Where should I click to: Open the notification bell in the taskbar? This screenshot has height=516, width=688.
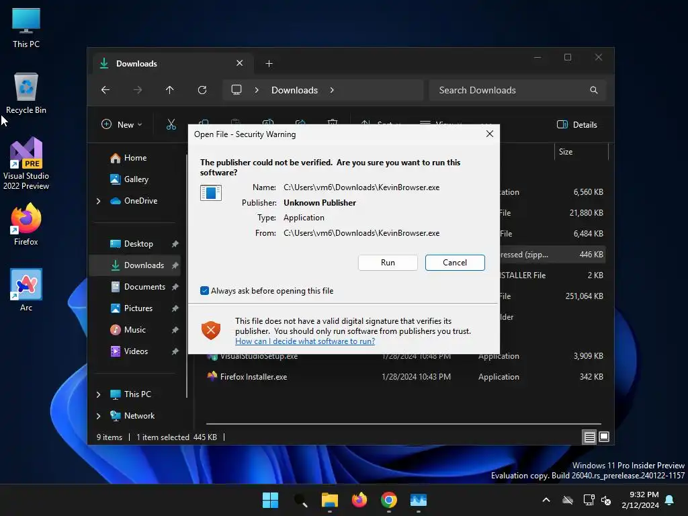click(x=670, y=500)
